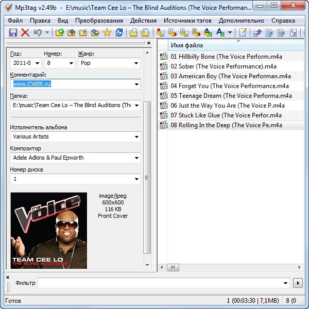Viewport: 309px width, 309px height.
Task: Click the red X remove tag icon
Action: click(25, 32)
